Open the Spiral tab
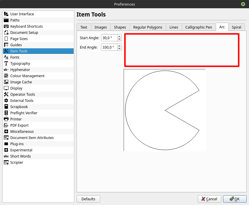 click(x=236, y=27)
